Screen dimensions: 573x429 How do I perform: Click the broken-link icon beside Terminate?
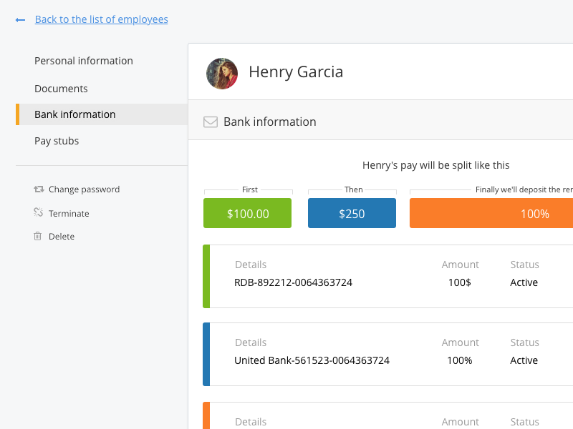37,212
